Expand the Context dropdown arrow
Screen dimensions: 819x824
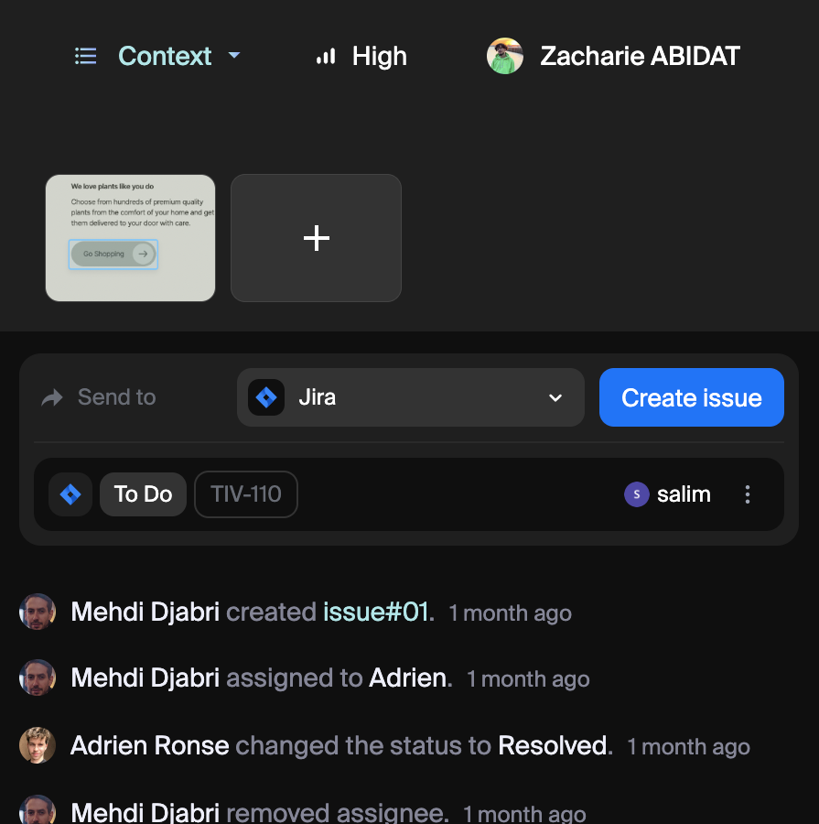[234, 56]
